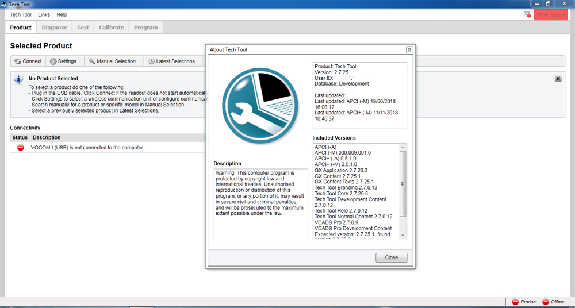Select 'Tech Tool Help 2.7.0.12' entry
The height and width of the screenshot is (308, 575).
pos(341,211)
